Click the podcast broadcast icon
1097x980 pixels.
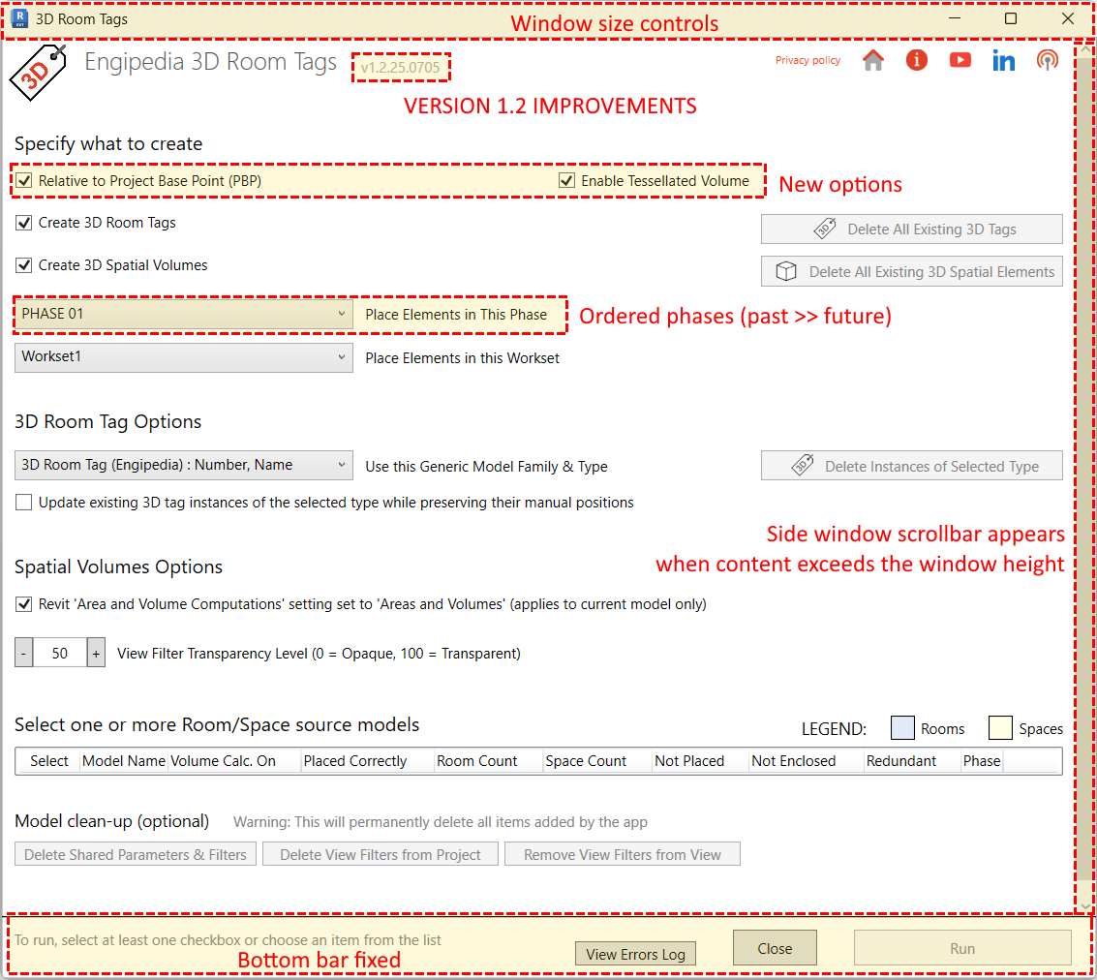(1047, 60)
